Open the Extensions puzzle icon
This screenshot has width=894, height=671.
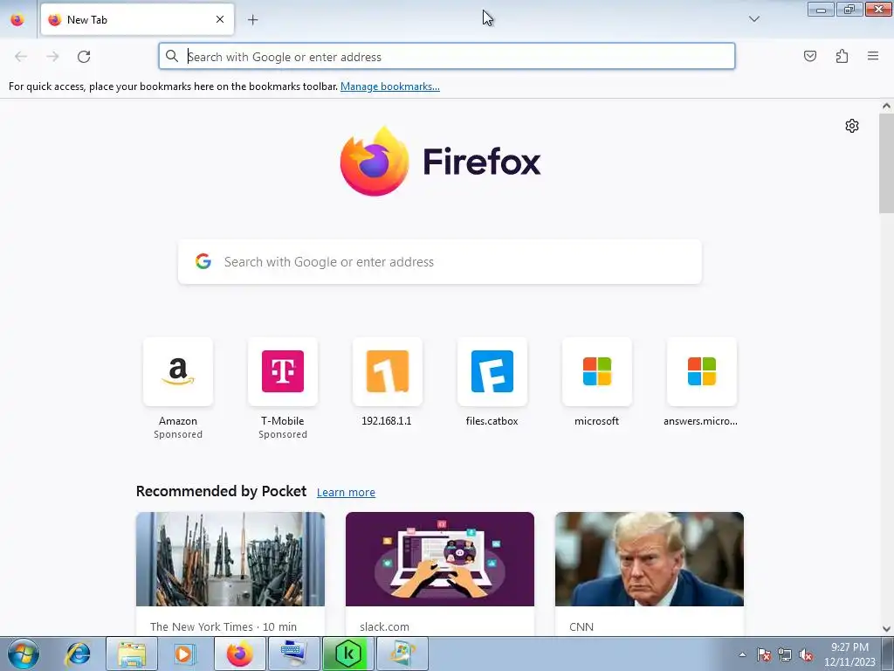pyautogui.click(x=842, y=56)
